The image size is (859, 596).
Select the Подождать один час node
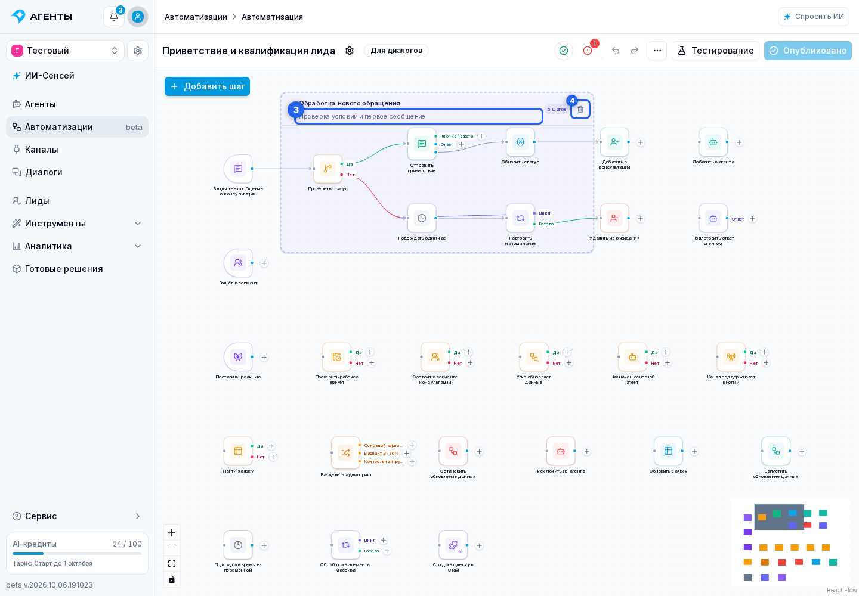(422, 218)
